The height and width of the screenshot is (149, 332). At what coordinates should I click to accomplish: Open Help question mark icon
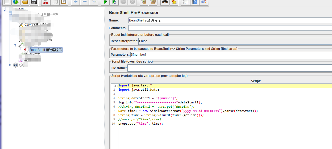[x=194, y=2]
